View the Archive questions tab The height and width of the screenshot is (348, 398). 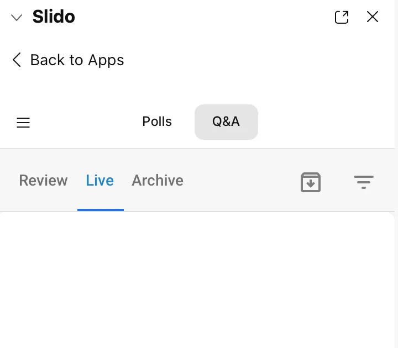pyautogui.click(x=158, y=181)
